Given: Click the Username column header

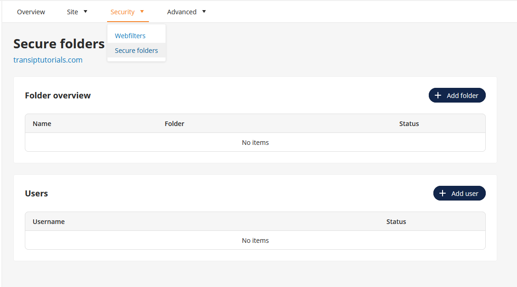Looking at the screenshot, I should tap(48, 222).
